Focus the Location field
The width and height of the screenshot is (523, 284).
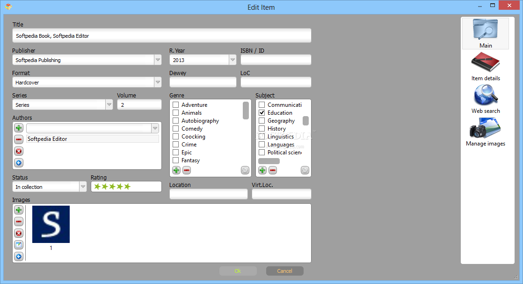pyautogui.click(x=209, y=194)
